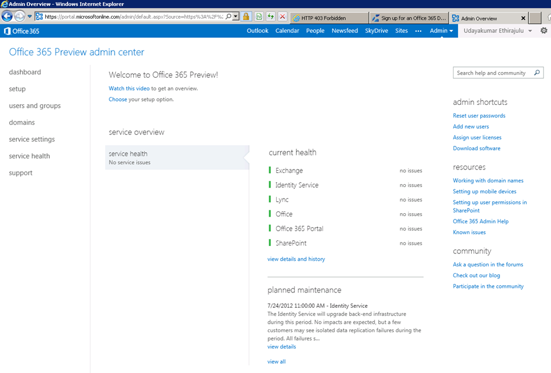Click the Office 365 Preview admin center heading

(77, 52)
